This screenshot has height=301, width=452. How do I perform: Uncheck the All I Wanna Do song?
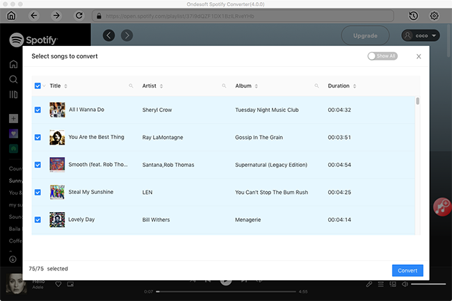coord(38,110)
